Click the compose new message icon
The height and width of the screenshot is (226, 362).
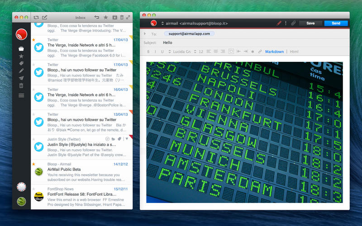coord(44,17)
